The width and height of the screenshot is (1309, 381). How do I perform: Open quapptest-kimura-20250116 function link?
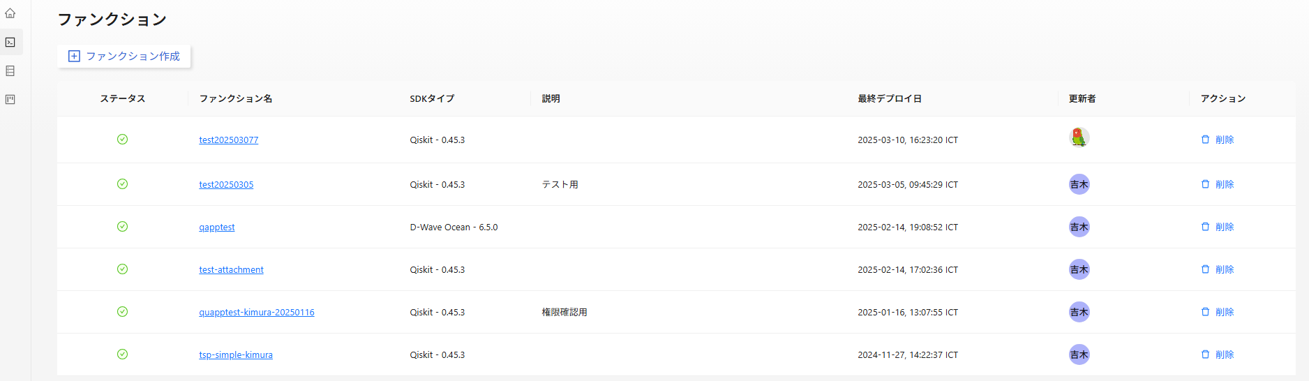click(x=256, y=313)
